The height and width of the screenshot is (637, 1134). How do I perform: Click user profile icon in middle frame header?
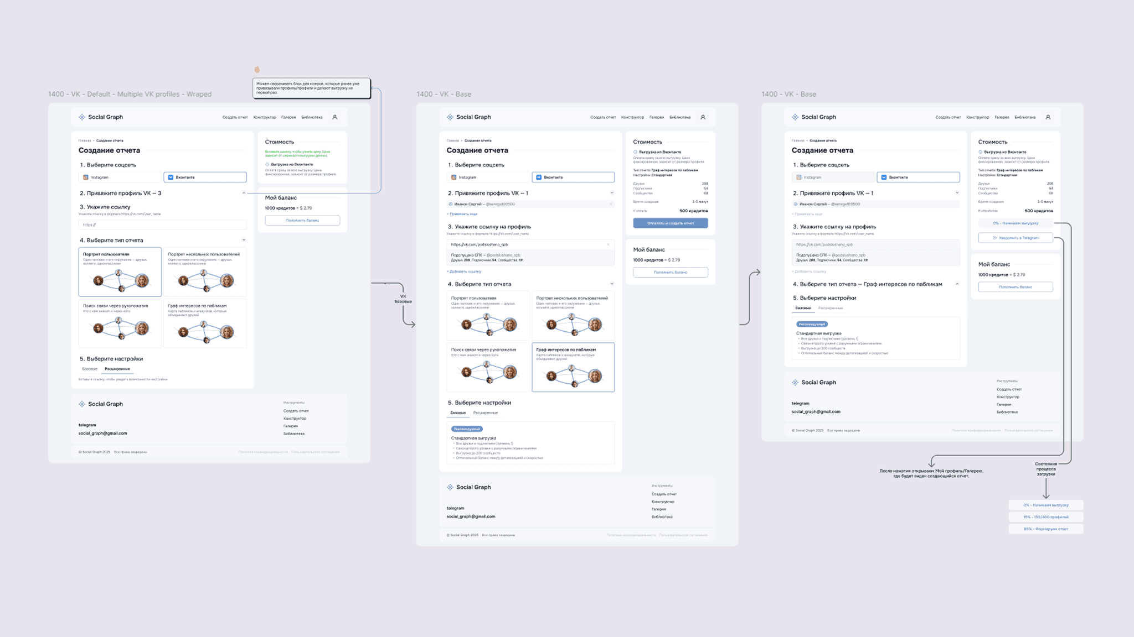click(x=703, y=117)
